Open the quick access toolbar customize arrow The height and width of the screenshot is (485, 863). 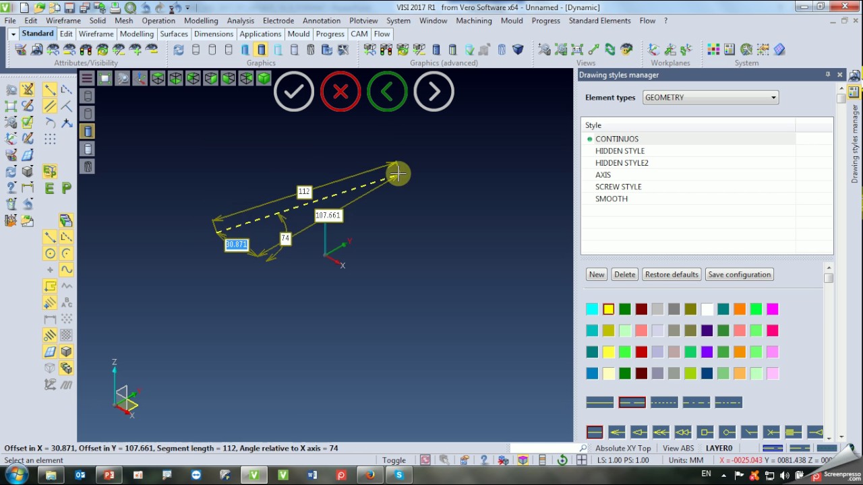pyautogui.click(x=188, y=8)
